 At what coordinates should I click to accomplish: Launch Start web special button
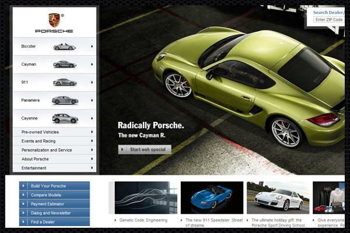pos(145,149)
